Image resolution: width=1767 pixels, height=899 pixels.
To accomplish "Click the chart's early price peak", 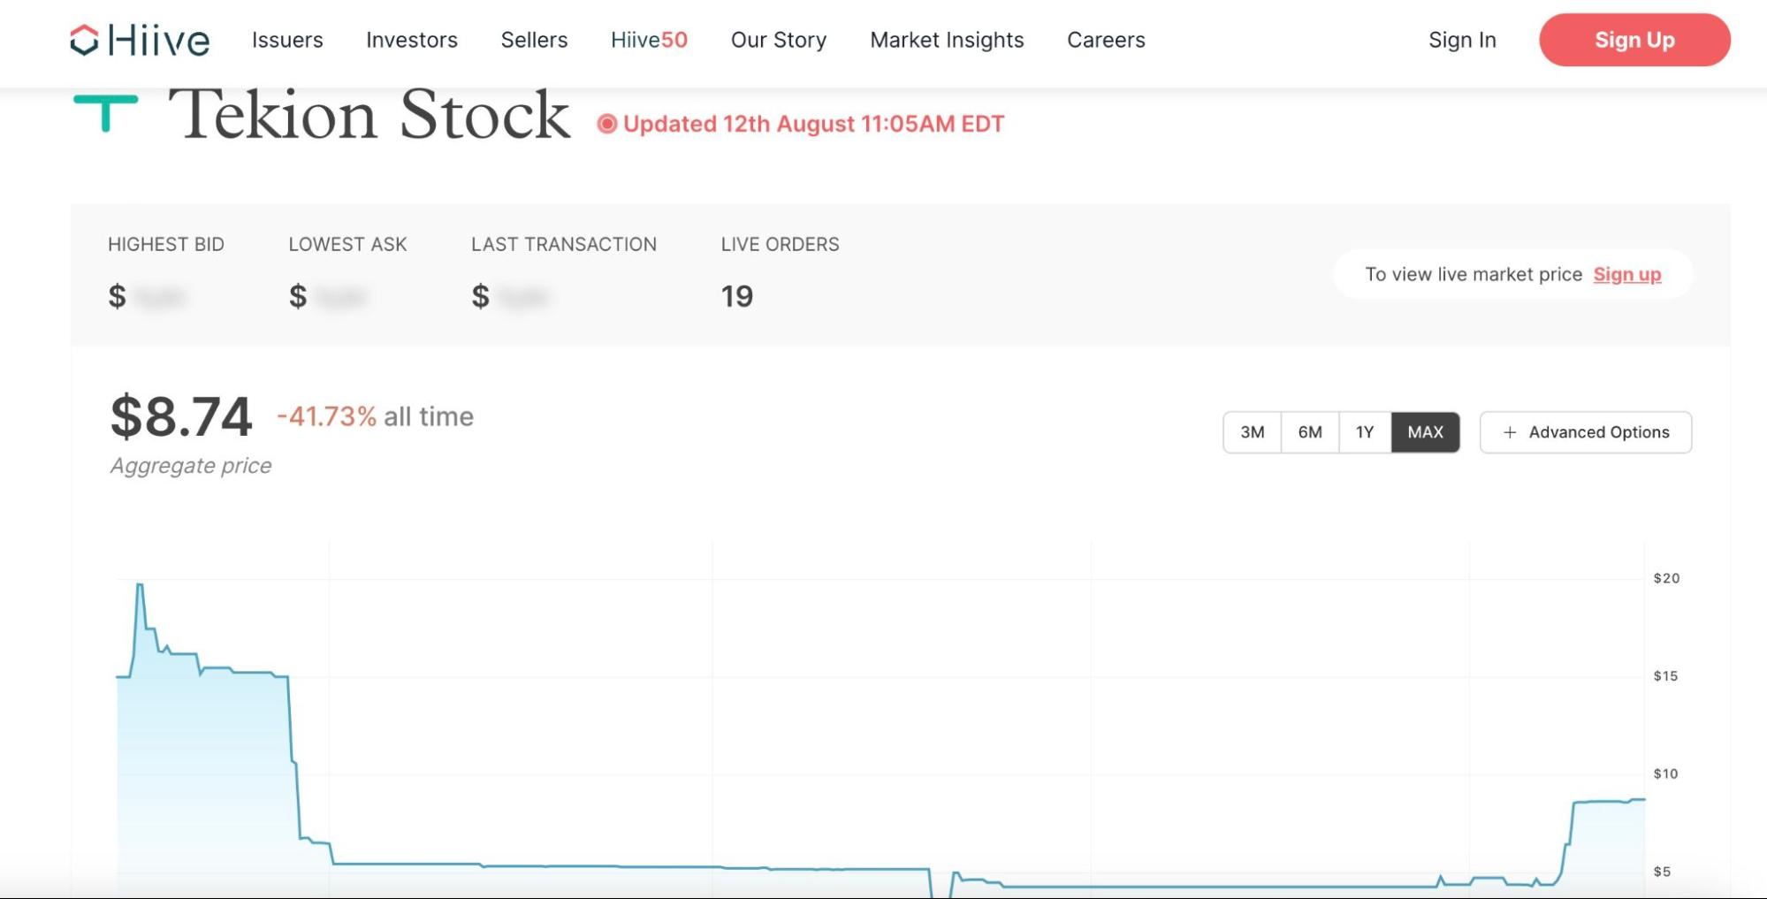I will [140, 585].
